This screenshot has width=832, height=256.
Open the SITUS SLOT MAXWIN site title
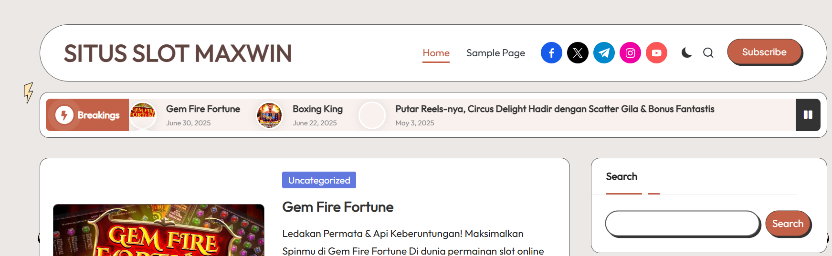point(178,53)
